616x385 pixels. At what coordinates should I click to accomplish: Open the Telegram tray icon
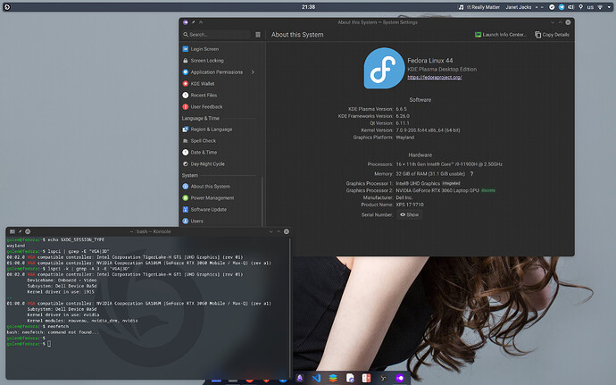point(562,7)
